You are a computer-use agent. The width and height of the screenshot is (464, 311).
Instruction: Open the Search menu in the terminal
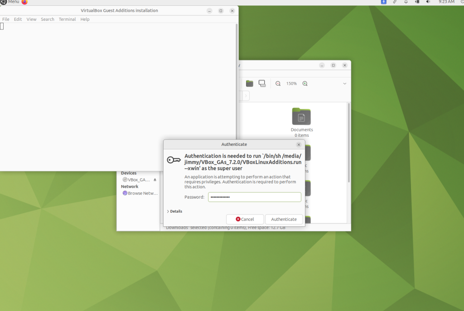click(47, 19)
